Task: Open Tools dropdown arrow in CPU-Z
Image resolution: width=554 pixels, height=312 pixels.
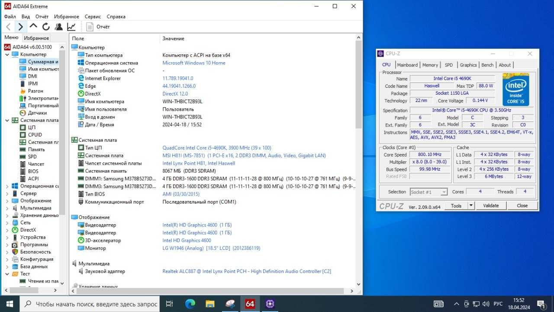Action: click(x=471, y=206)
